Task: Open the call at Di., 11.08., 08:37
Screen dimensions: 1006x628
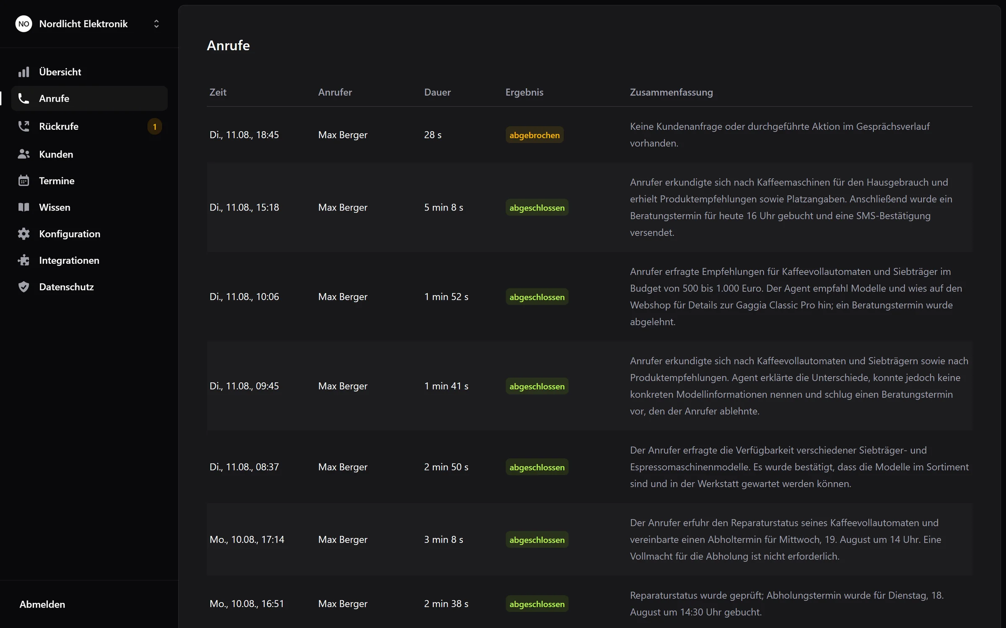Action: tap(589, 467)
